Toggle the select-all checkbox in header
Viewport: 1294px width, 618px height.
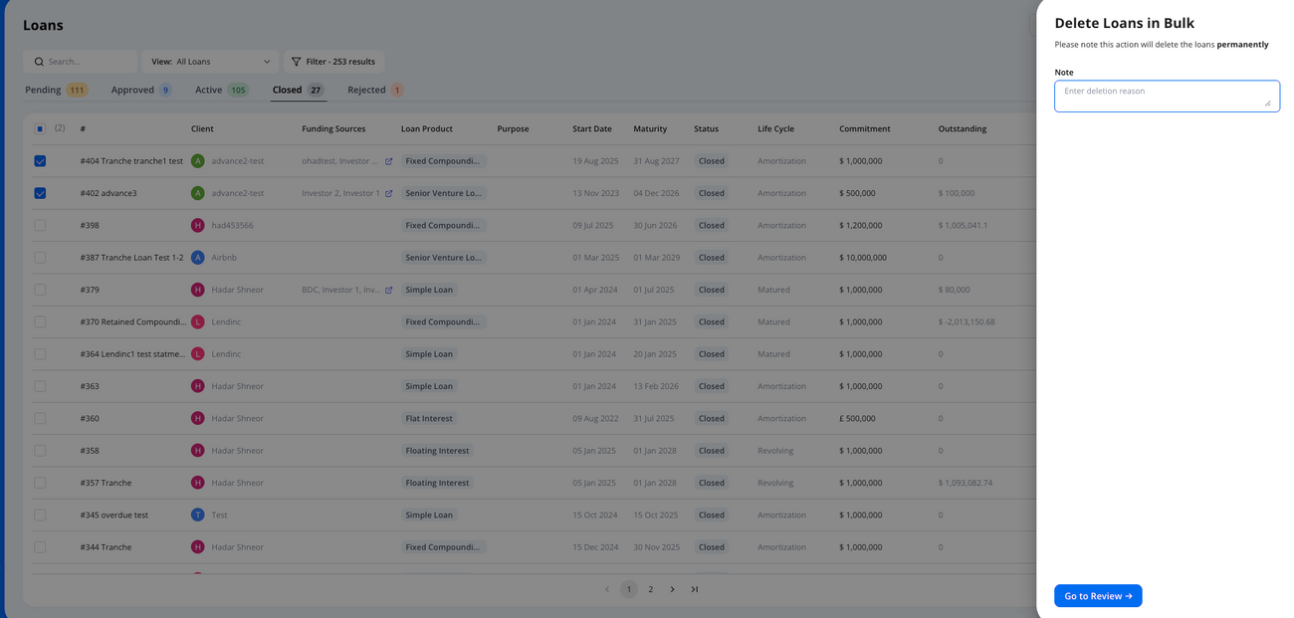coord(40,128)
